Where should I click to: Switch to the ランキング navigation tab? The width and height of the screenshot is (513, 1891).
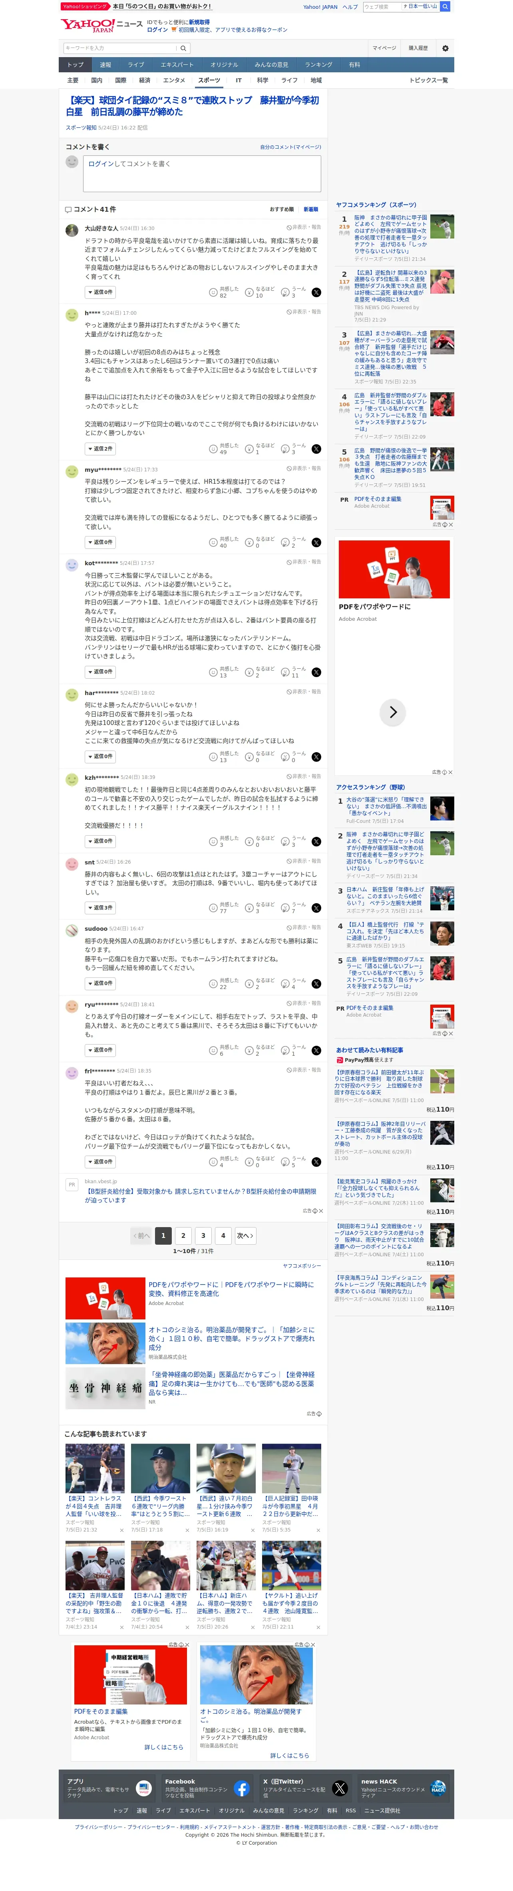click(x=318, y=65)
